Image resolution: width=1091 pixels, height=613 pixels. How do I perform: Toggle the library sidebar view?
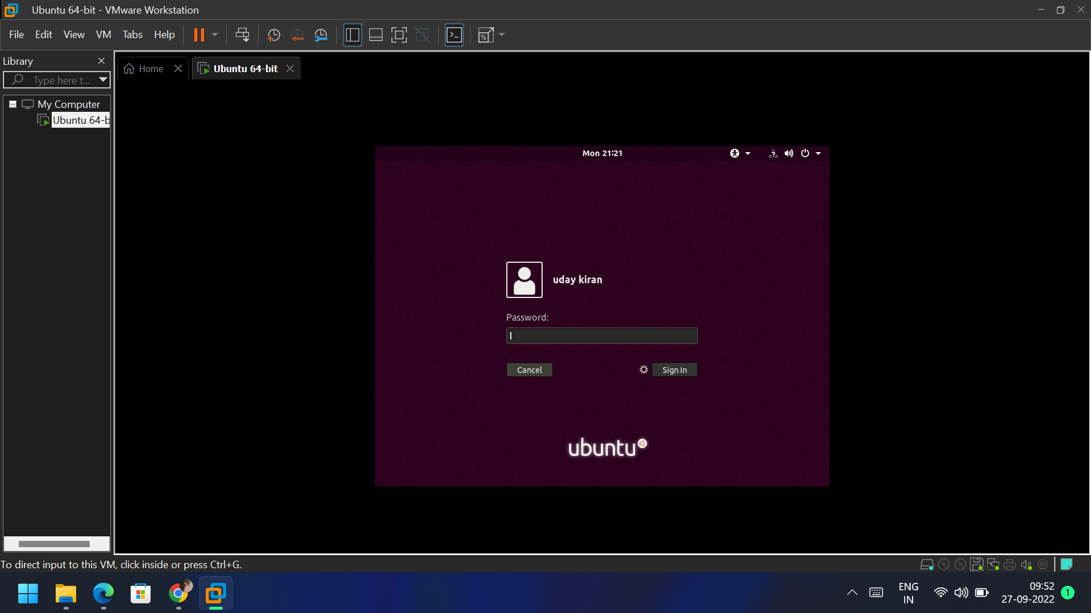(x=352, y=35)
